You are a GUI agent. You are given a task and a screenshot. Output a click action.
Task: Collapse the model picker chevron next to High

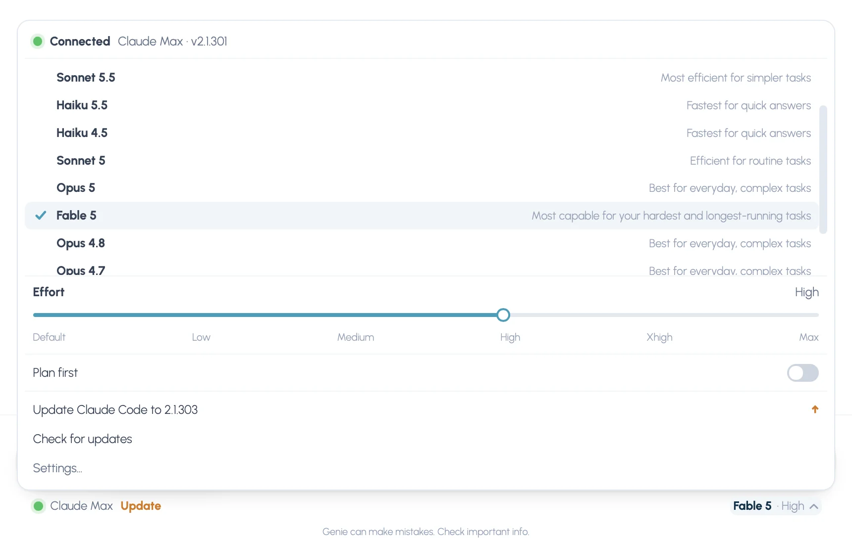coord(813,506)
